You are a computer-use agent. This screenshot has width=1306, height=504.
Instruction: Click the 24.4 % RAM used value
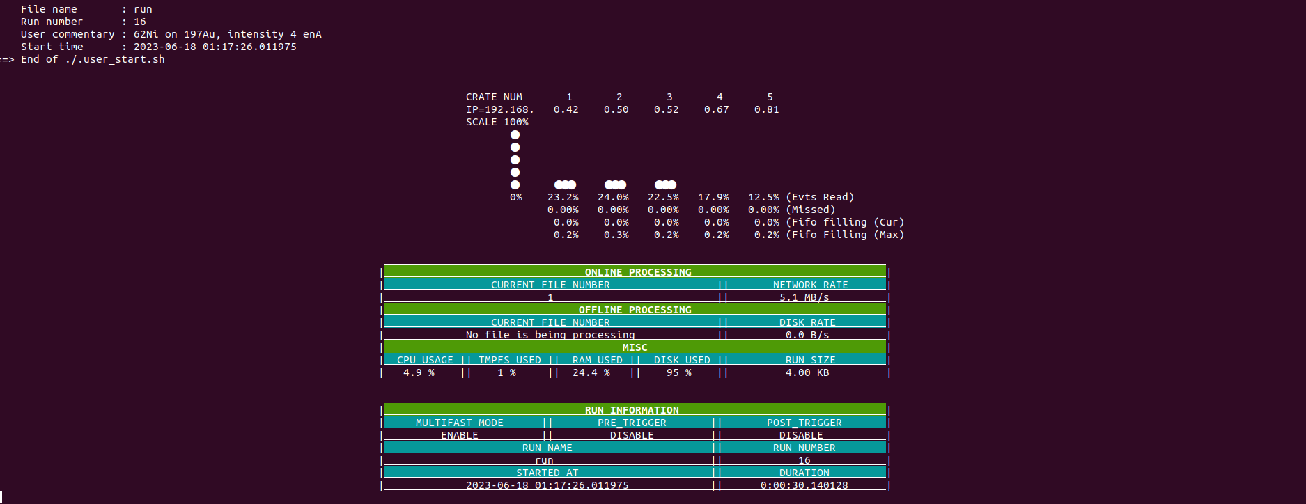[x=591, y=372]
